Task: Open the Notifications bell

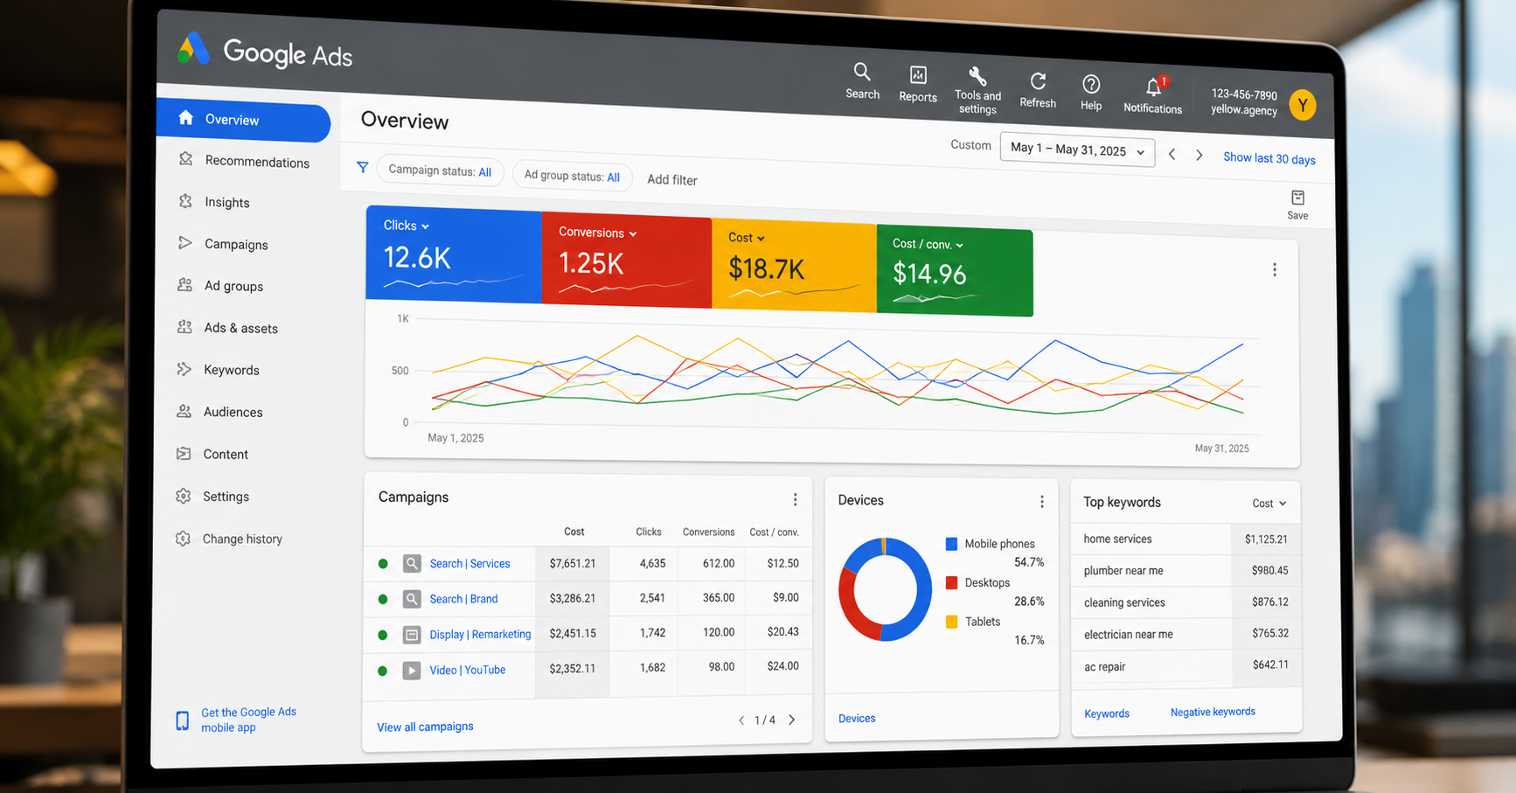Action: click(1154, 87)
